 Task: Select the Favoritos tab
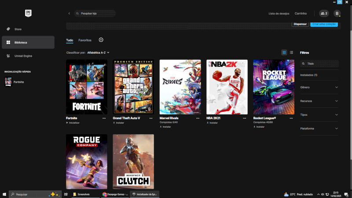(x=85, y=40)
